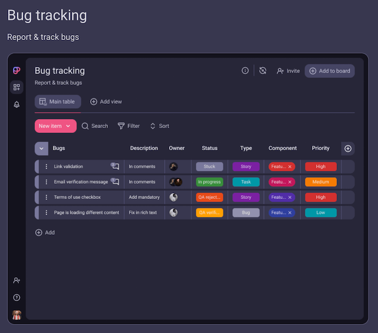The height and width of the screenshot is (333, 378).
Task: Click the Invite button
Action: click(x=288, y=71)
